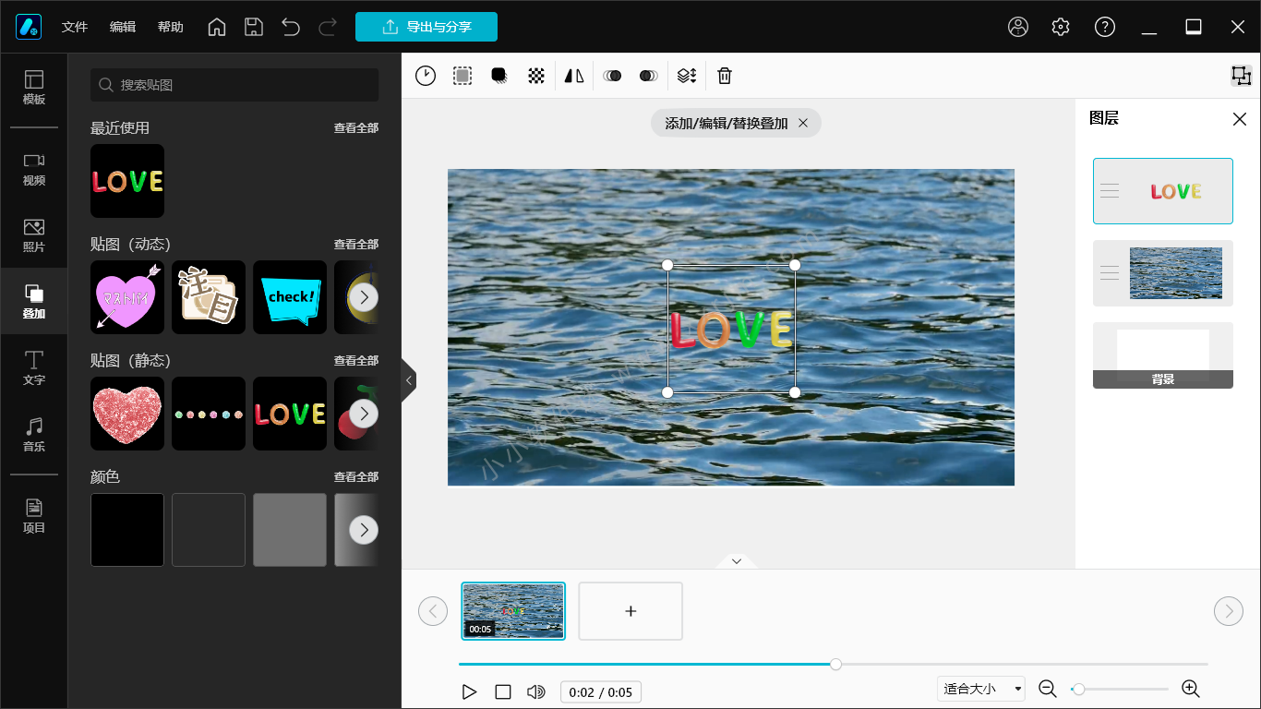Click the save disk icon
Screen dimensions: 1261x709
click(x=254, y=27)
